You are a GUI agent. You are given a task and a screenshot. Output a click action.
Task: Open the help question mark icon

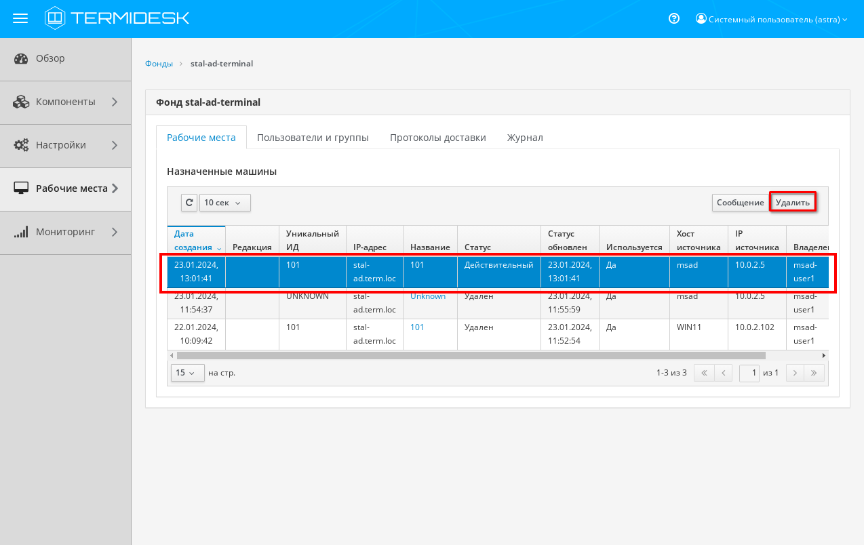[x=673, y=19]
